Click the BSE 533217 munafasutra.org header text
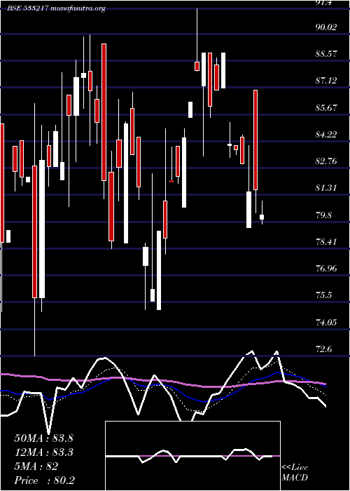The width and height of the screenshot is (350, 491). [x=57, y=8]
